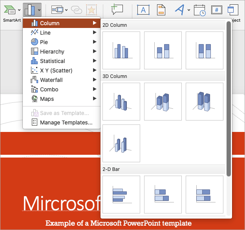Choose the 2D 100% Stacked Column chart
The height and width of the screenshot is (230, 245).
(205, 50)
